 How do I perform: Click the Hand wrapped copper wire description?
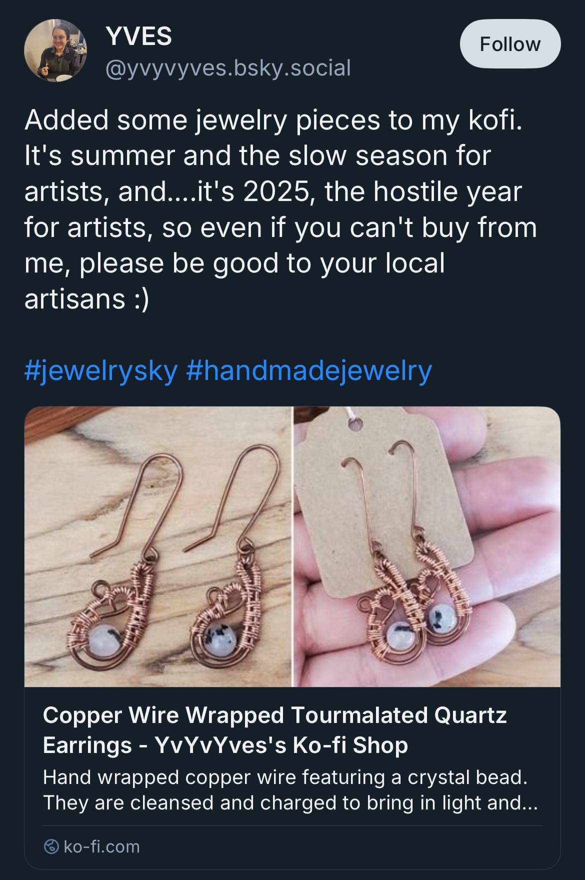point(285,777)
